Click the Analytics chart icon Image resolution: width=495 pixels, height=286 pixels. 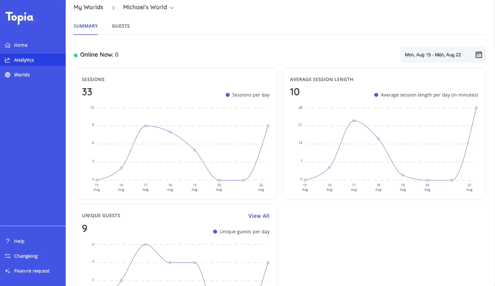point(8,60)
